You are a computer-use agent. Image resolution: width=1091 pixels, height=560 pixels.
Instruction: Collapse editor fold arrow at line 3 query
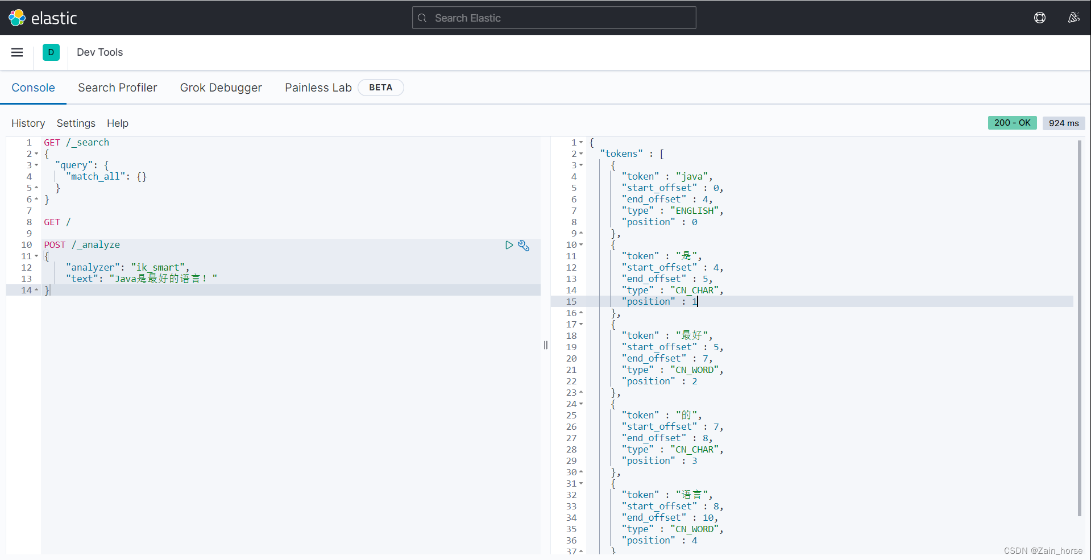[x=36, y=165]
